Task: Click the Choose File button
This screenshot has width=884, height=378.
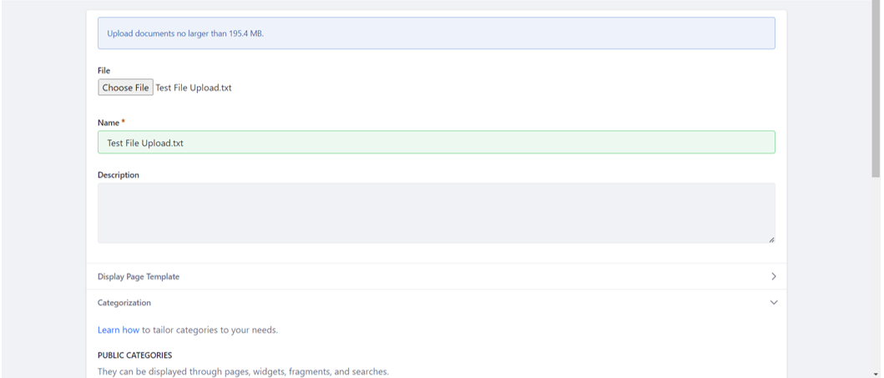Action: (x=125, y=88)
